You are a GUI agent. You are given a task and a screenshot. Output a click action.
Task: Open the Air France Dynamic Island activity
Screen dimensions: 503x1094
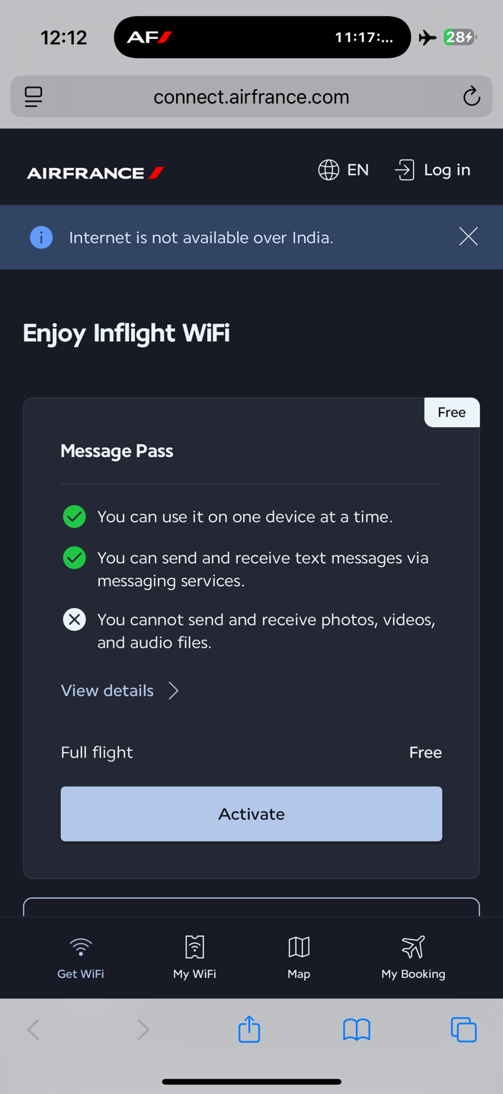pyautogui.click(x=262, y=37)
